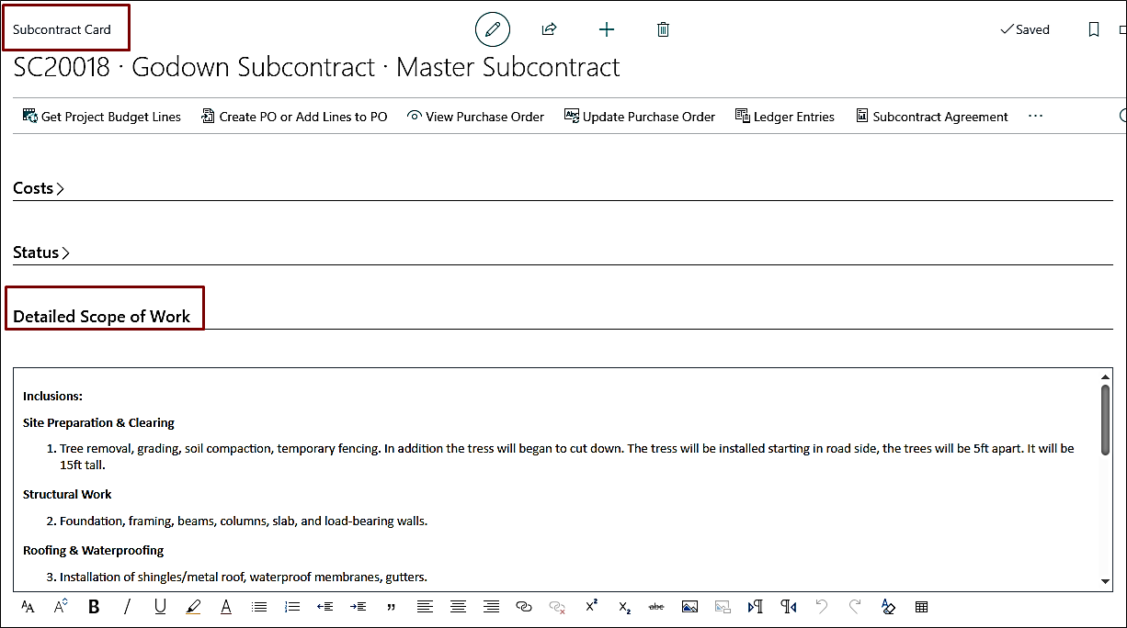This screenshot has height=628, width=1127.
Task: Click the share icon at top
Action: point(549,29)
